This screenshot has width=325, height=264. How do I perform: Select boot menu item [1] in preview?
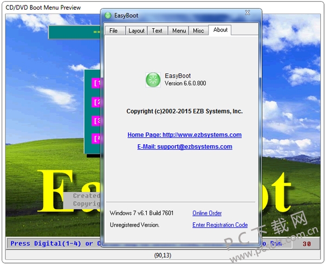click(96, 83)
